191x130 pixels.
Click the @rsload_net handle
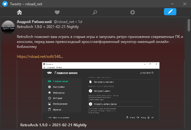coord(64,22)
